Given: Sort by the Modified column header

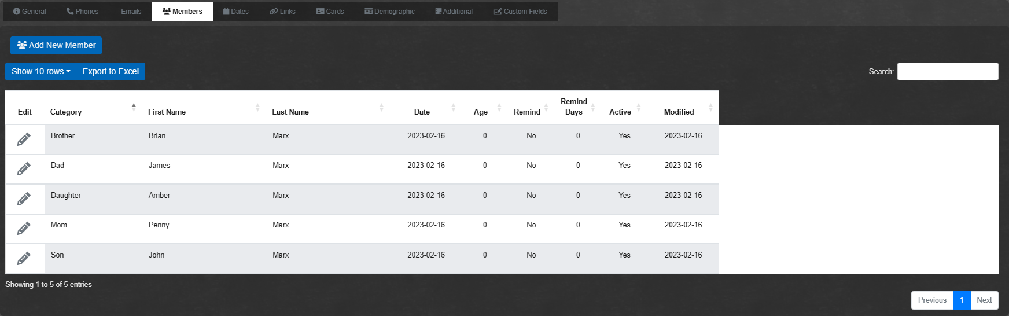Looking at the screenshot, I should tap(679, 112).
